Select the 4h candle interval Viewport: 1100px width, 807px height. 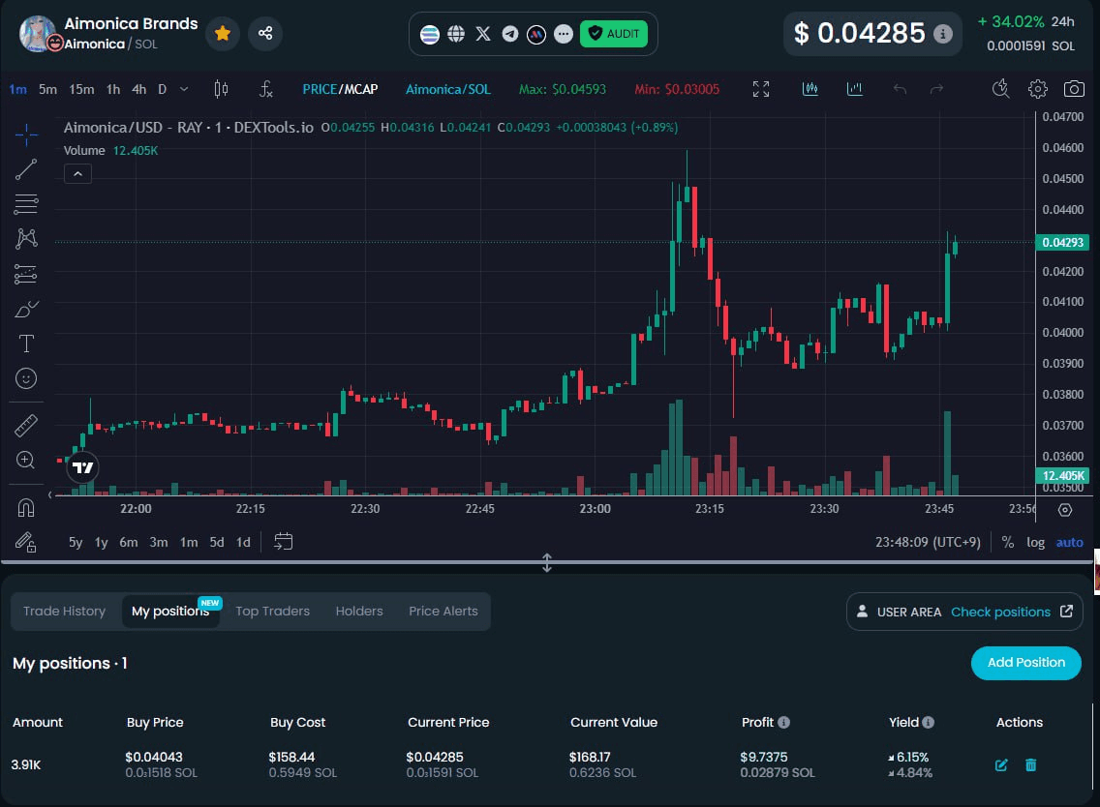pos(138,89)
